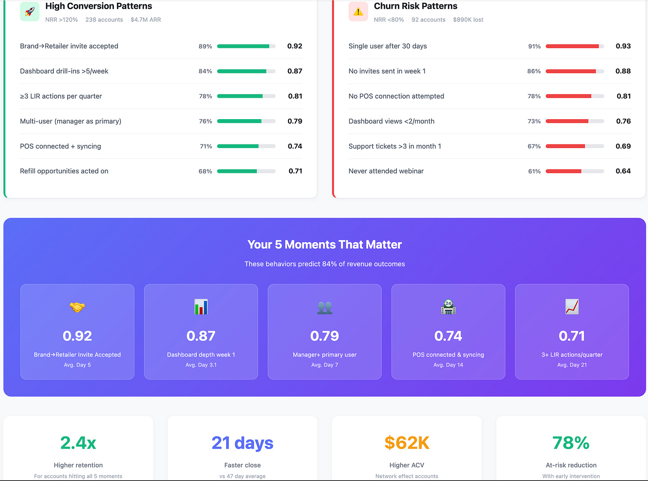
Task: Click the red bar for No POS connection attempted
Action: pos(575,96)
